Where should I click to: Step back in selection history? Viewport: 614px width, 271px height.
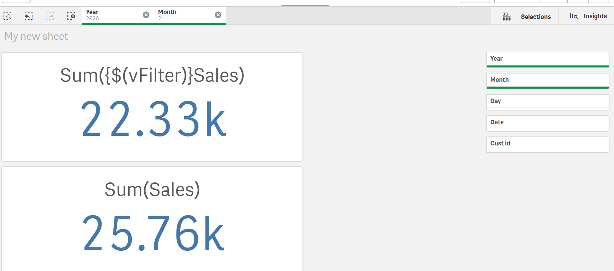click(29, 16)
